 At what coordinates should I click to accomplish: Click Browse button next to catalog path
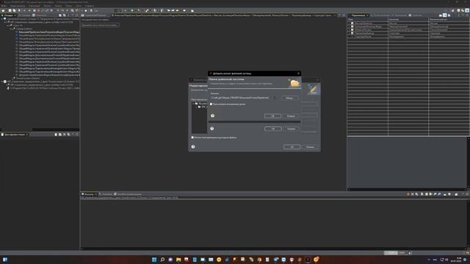[289, 98]
